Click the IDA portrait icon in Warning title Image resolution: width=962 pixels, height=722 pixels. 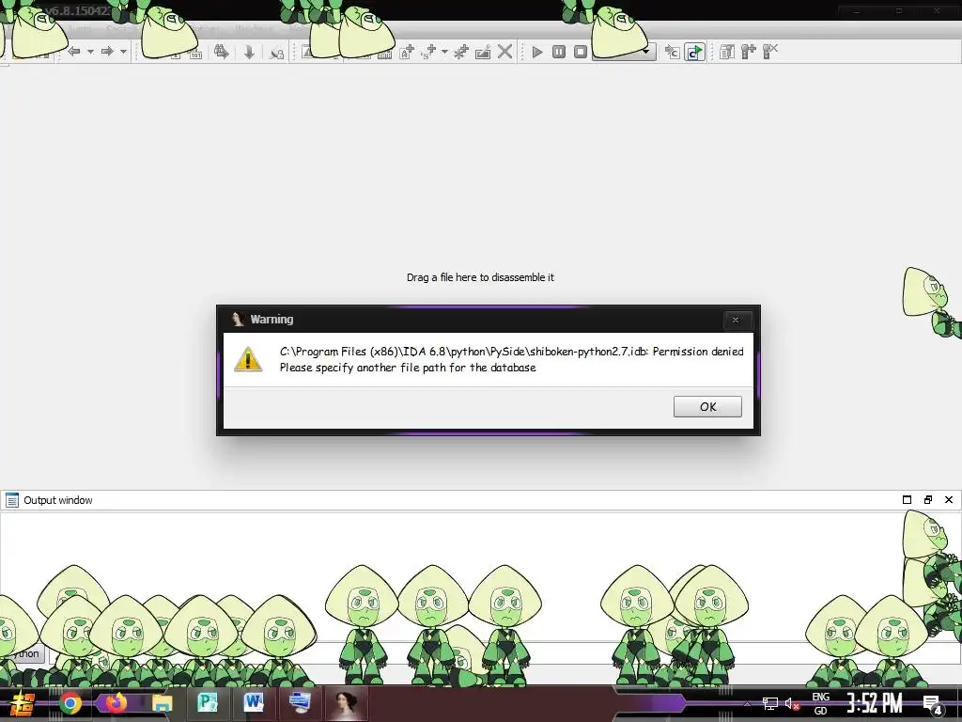[x=238, y=320]
